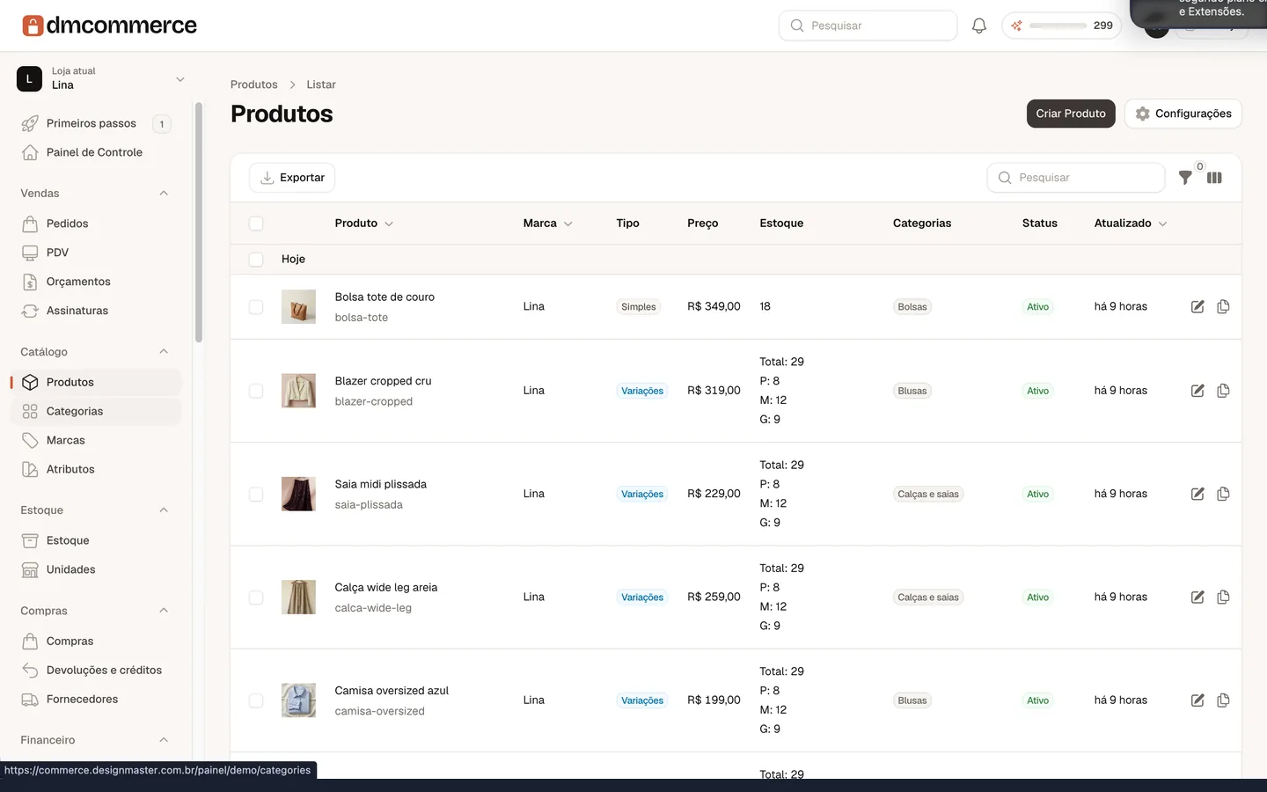
Task: Edit the Saia midi plissada product
Action: (1197, 494)
